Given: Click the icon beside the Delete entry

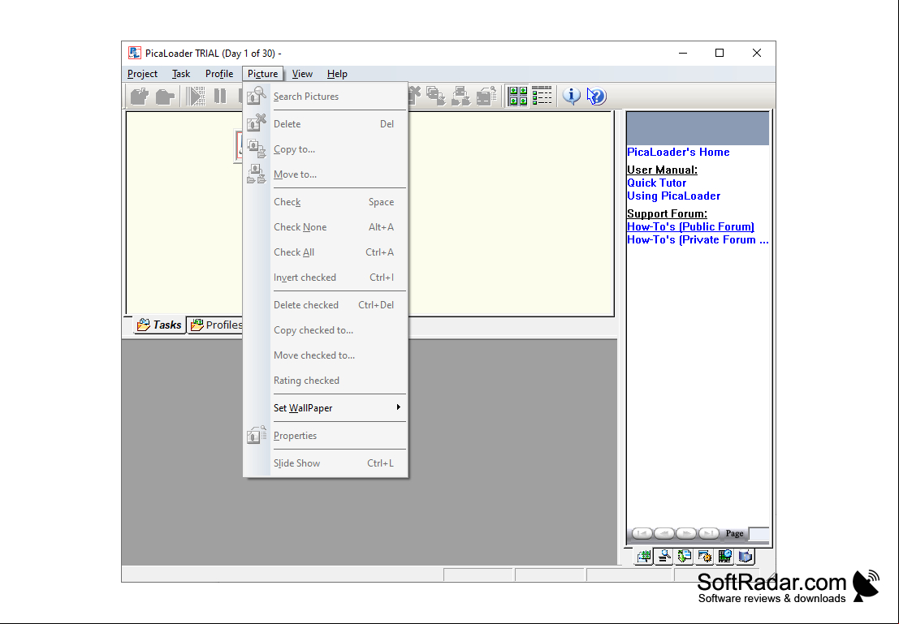Looking at the screenshot, I should [257, 123].
